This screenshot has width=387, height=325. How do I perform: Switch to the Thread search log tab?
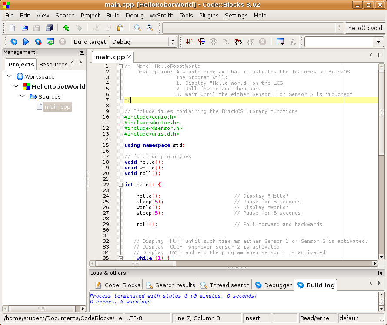(225, 285)
